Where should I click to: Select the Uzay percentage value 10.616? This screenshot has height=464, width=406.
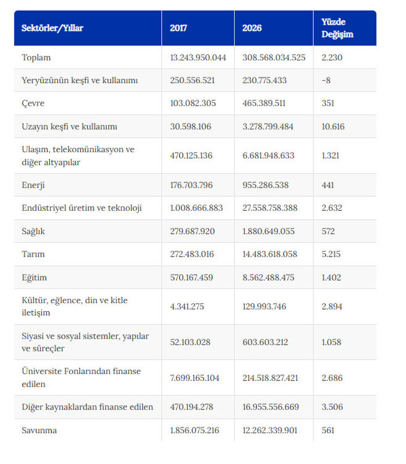click(333, 127)
